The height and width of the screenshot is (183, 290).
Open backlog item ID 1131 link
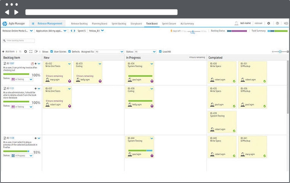tap(11, 88)
